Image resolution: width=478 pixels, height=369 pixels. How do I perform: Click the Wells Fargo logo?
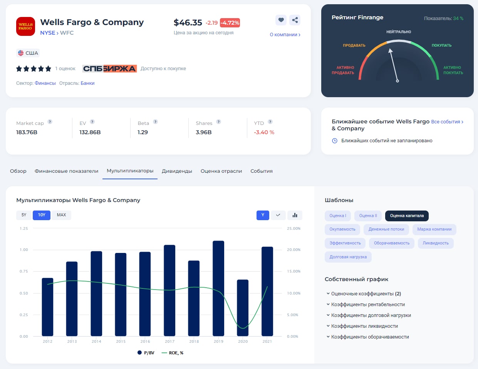coord(25,26)
